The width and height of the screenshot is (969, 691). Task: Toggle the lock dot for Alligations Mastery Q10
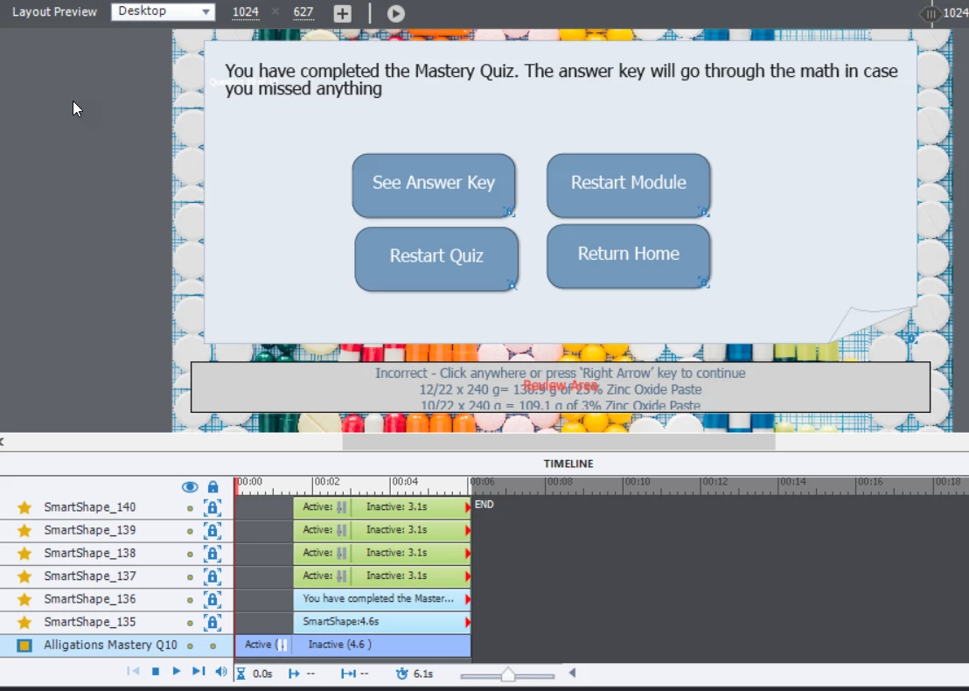click(x=213, y=646)
